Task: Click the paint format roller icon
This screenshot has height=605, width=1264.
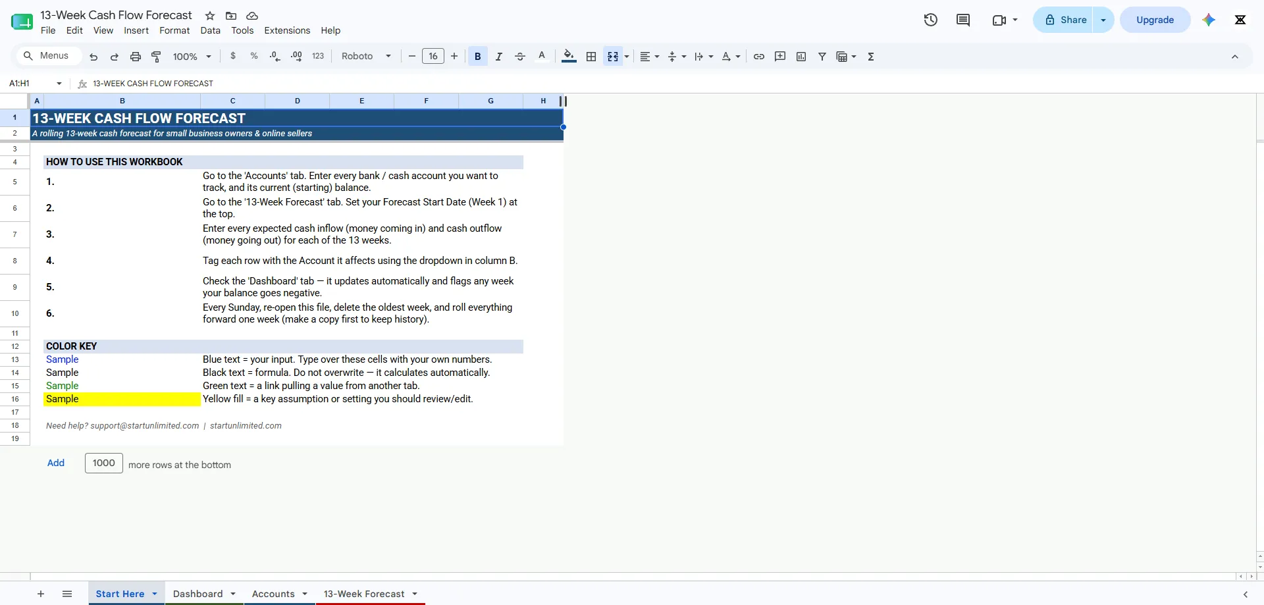Action: click(156, 57)
